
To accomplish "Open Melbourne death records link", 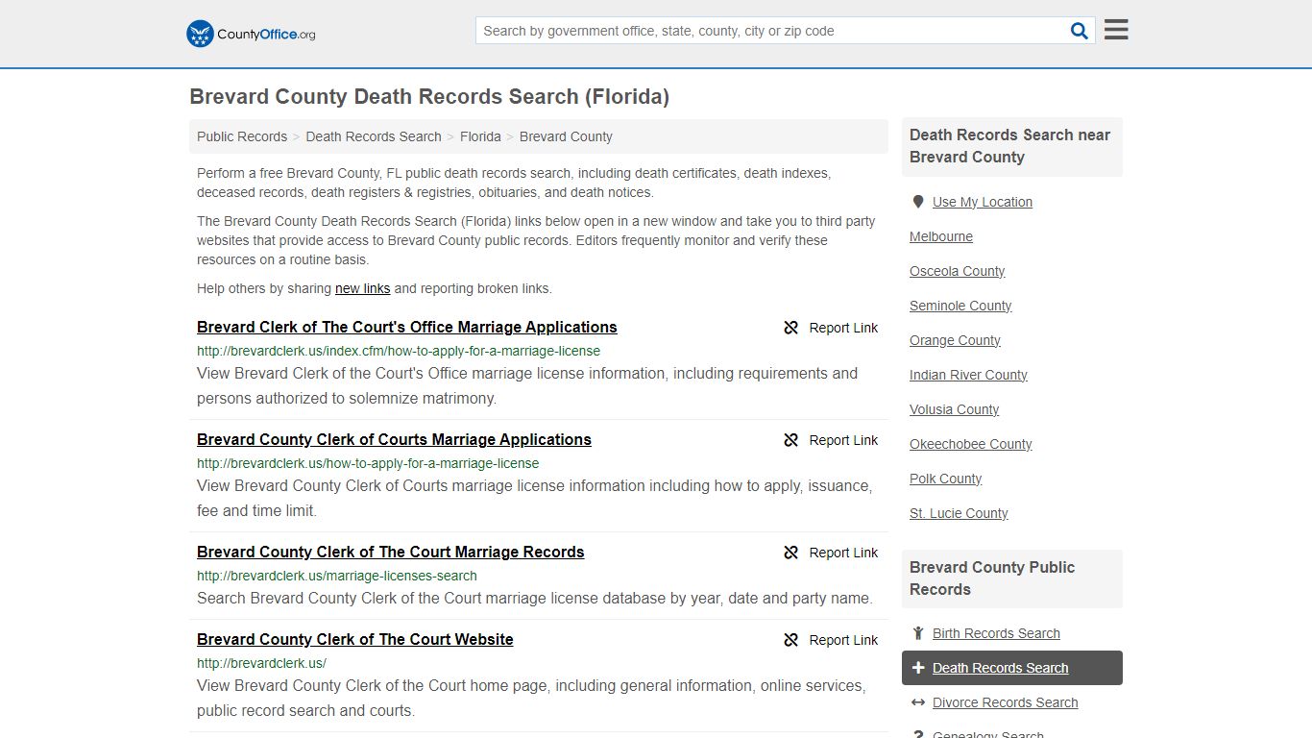I will (941, 236).
